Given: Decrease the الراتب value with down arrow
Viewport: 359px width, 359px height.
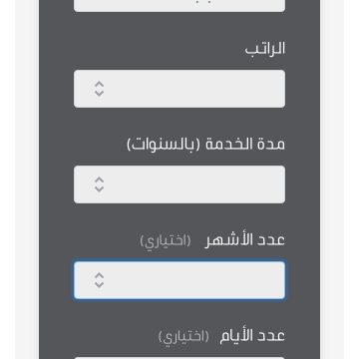Looking at the screenshot, I should (99, 93).
